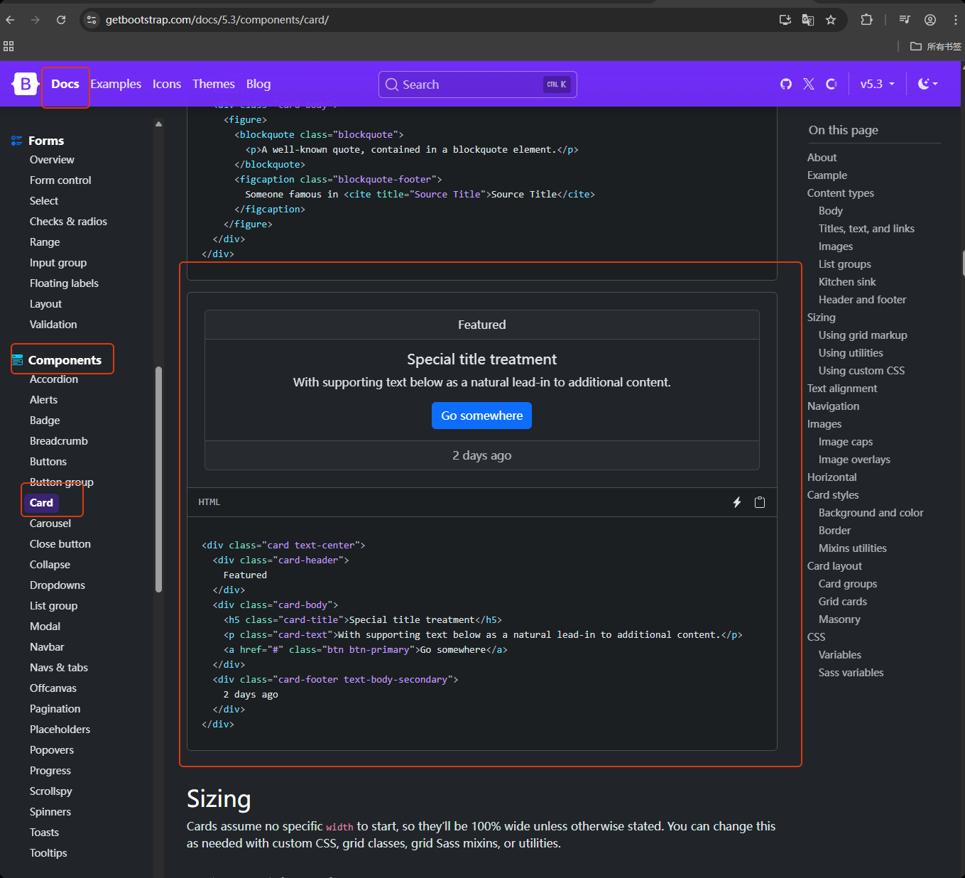The image size is (965, 878).
Task: Open Bootstrap X (Twitter) icon
Action: point(809,84)
